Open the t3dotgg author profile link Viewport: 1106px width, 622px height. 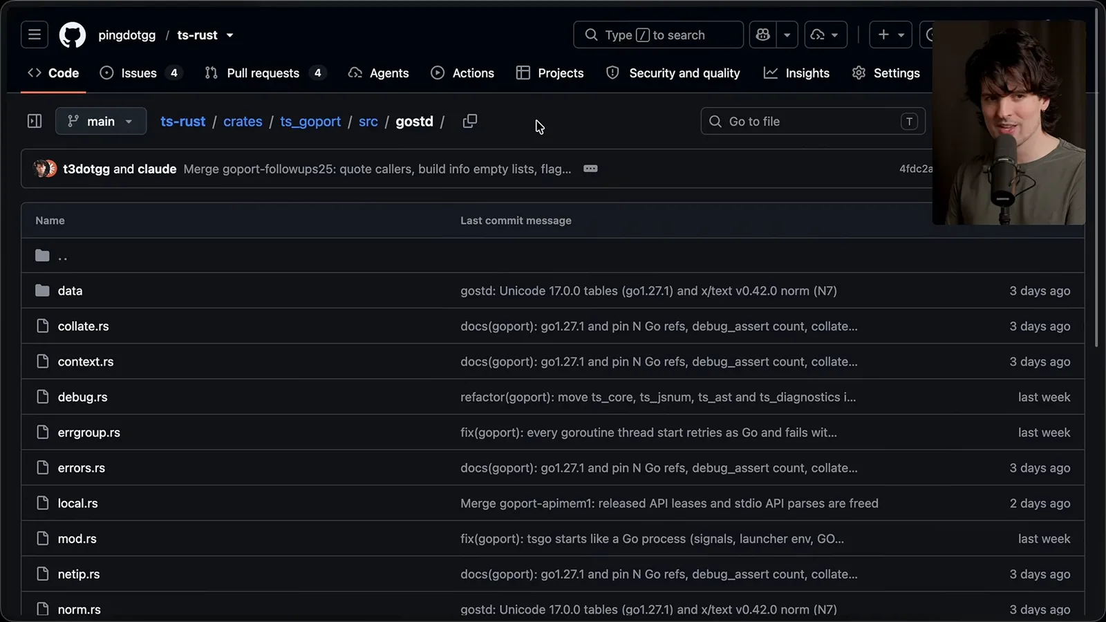(x=86, y=169)
